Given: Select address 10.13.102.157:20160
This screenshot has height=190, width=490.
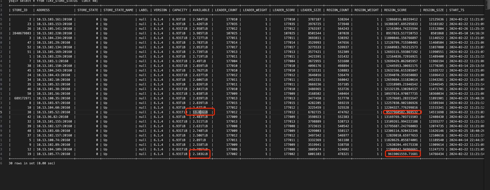Looking at the screenshot, I should click(x=54, y=136).
